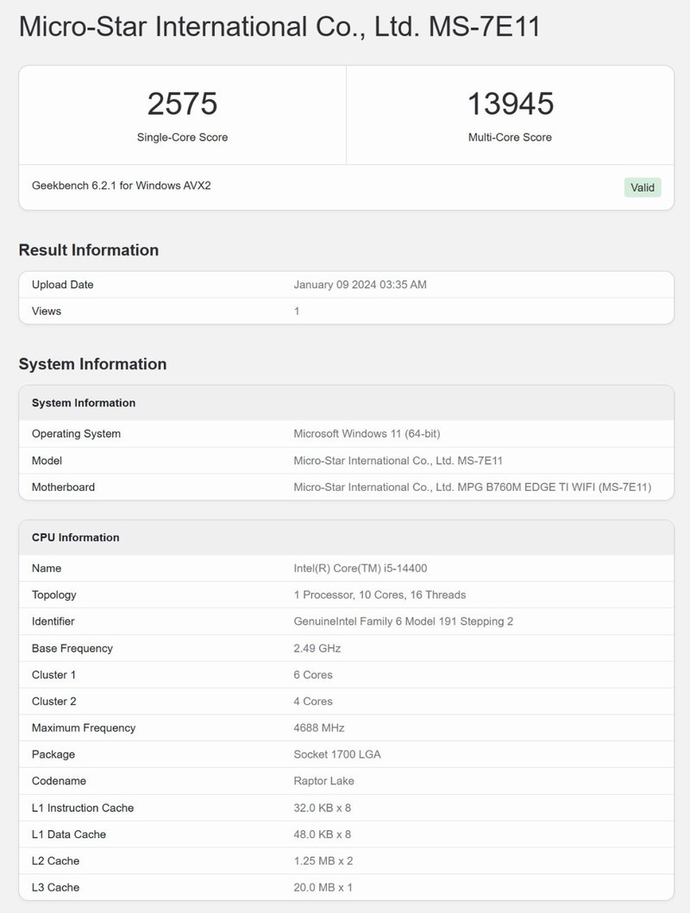
Task: Click the Result Information heading
Action: point(89,250)
